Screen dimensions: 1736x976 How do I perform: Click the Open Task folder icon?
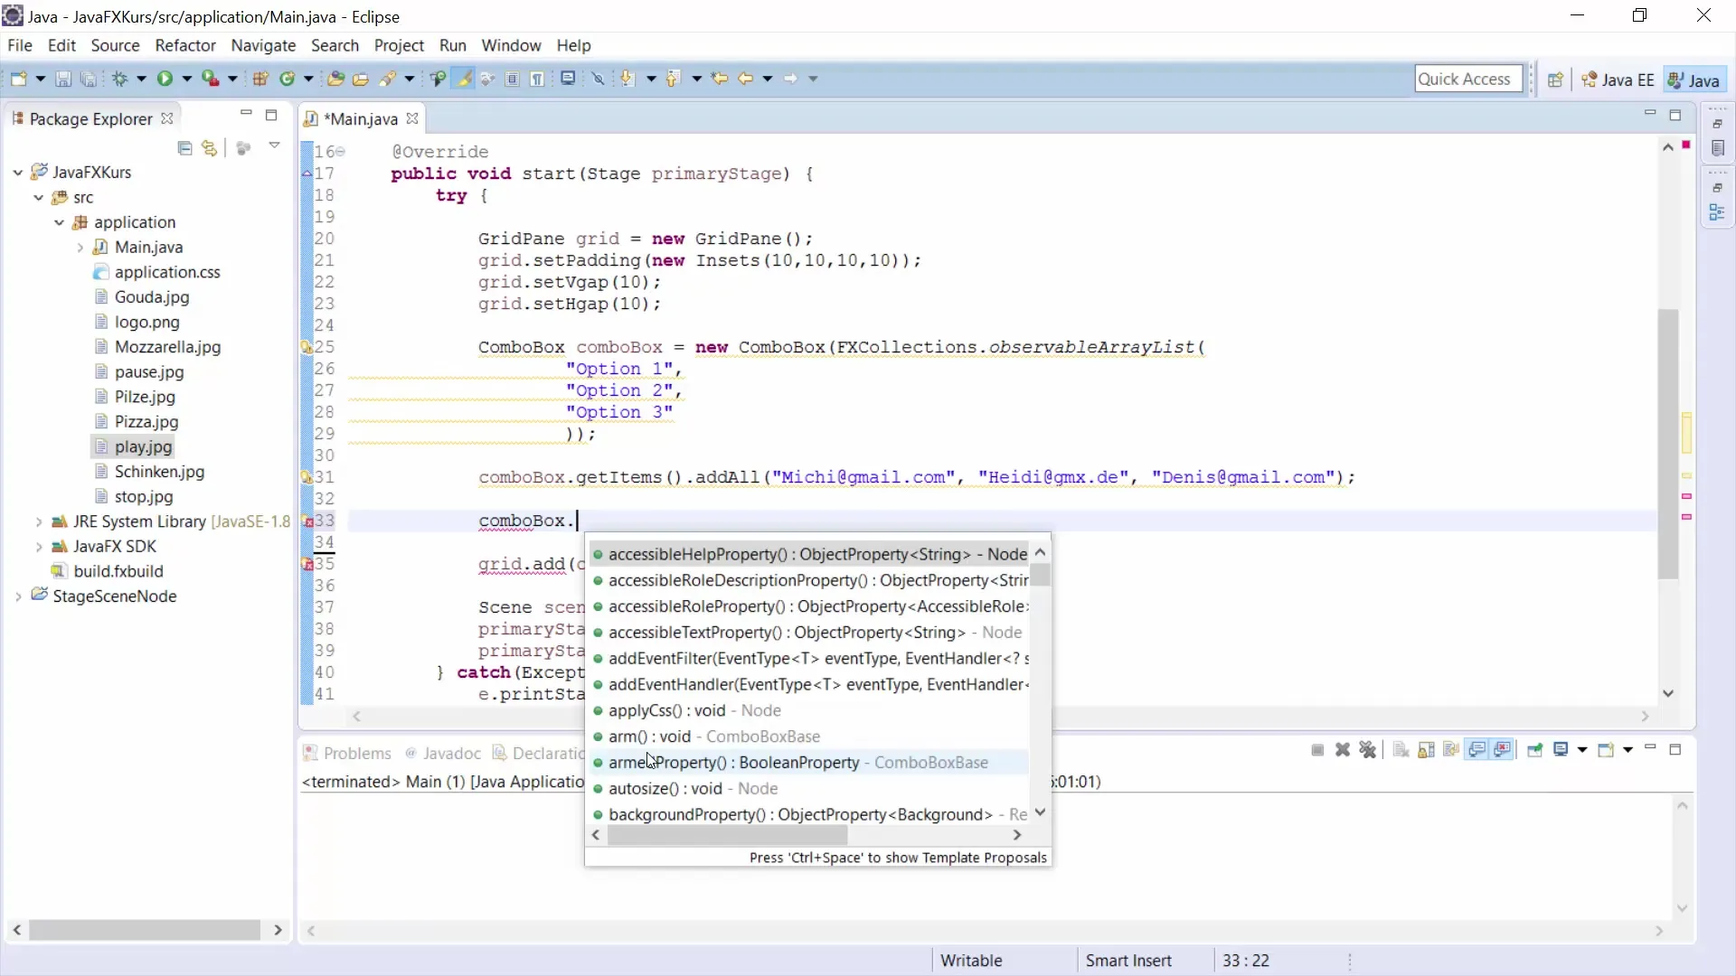click(x=361, y=79)
